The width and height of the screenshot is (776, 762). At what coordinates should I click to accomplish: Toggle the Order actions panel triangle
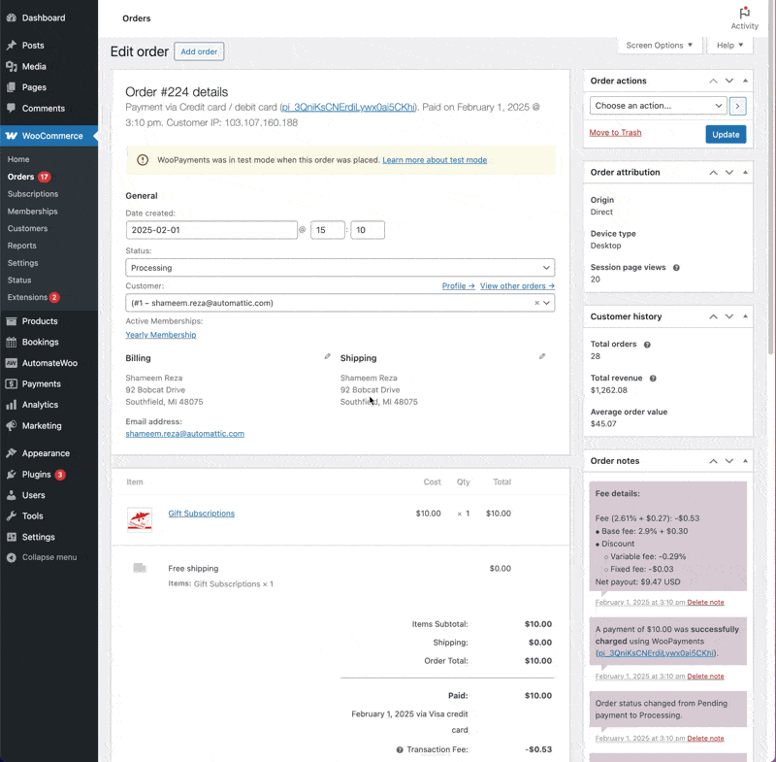click(745, 81)
